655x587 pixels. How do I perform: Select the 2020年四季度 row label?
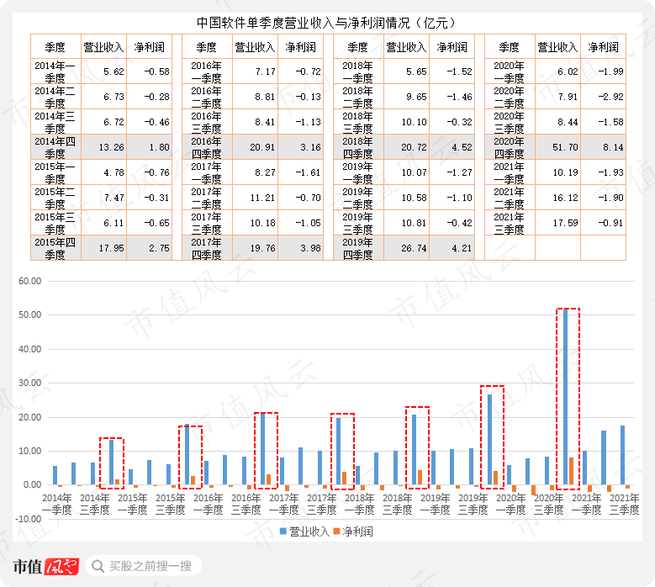[x=510, y=147]
